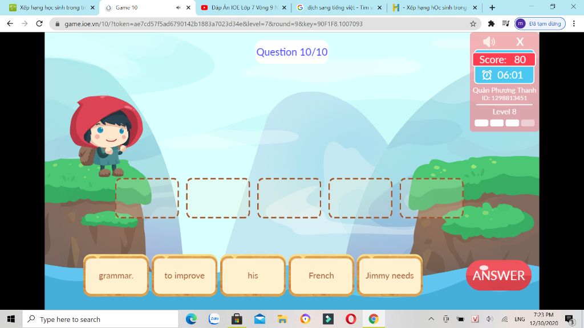
Task: Open a new browser tab
Action: click(492, 7)
